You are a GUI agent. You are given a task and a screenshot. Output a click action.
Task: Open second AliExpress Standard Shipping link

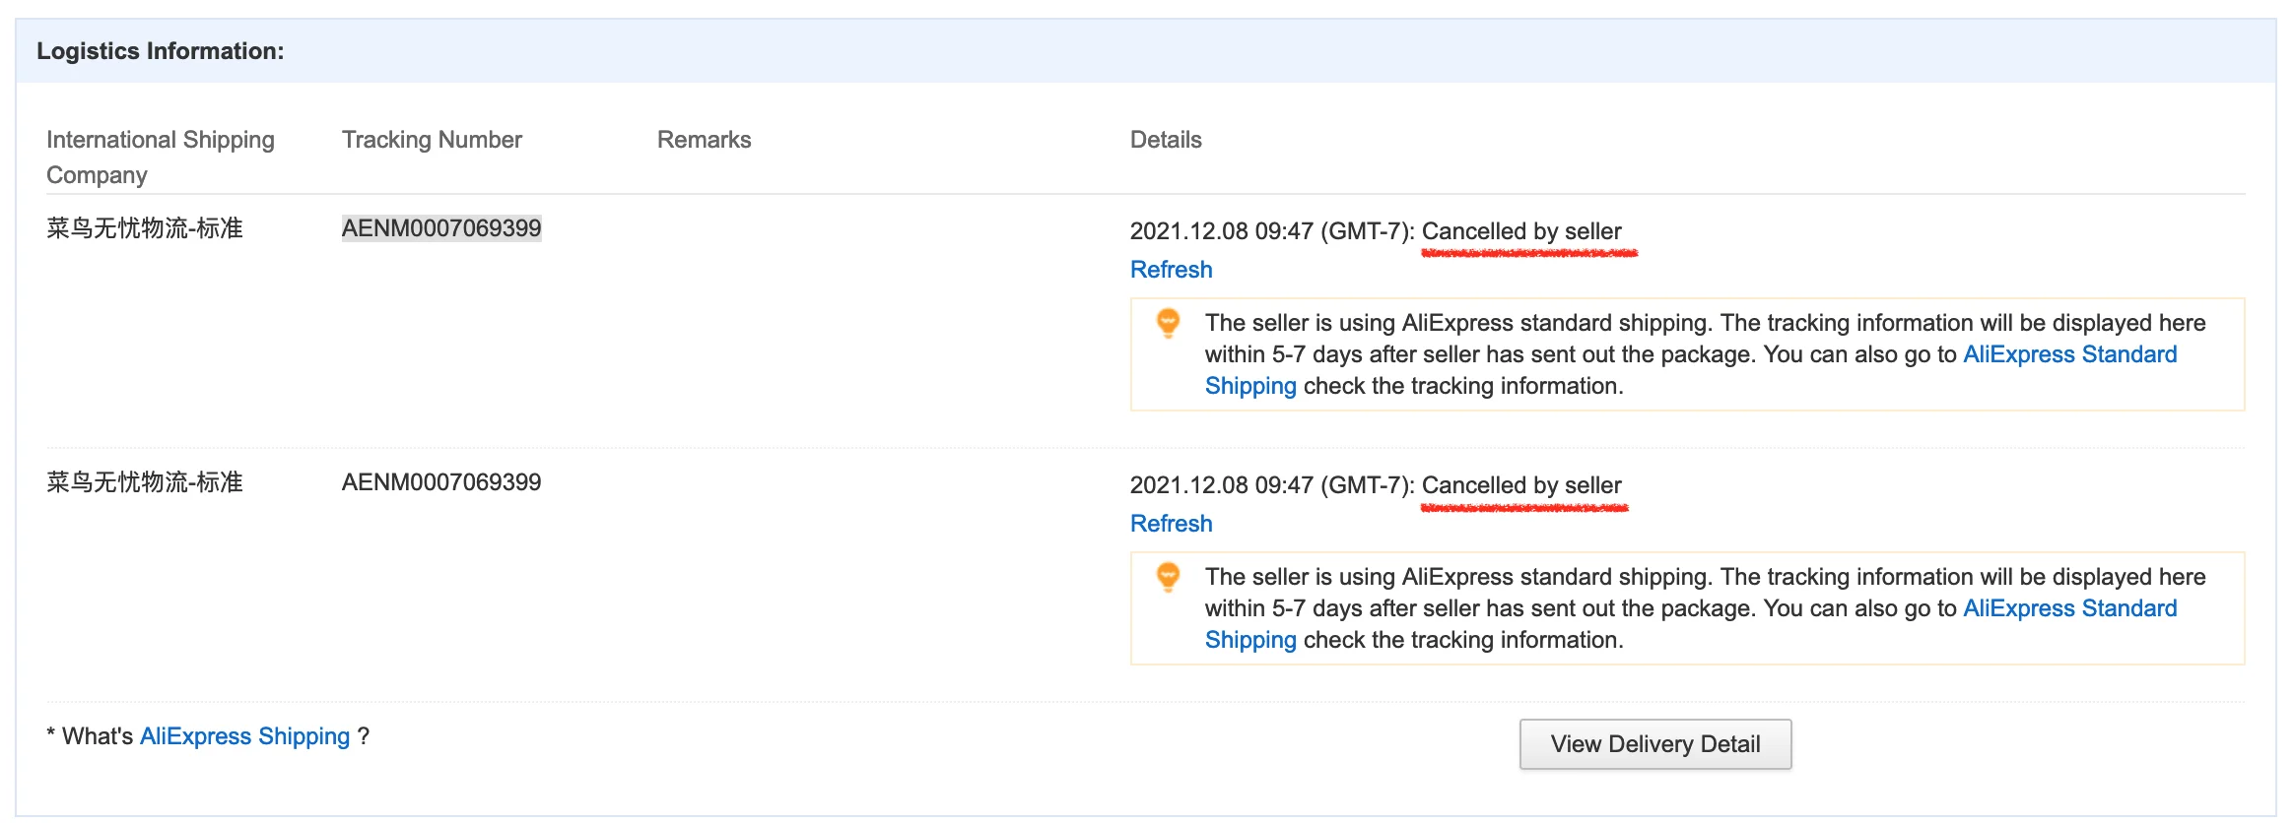pyautogui.click(x=2069, y=608)
